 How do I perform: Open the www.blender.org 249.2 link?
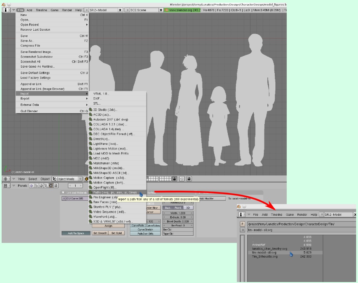[x=182, y=10]
